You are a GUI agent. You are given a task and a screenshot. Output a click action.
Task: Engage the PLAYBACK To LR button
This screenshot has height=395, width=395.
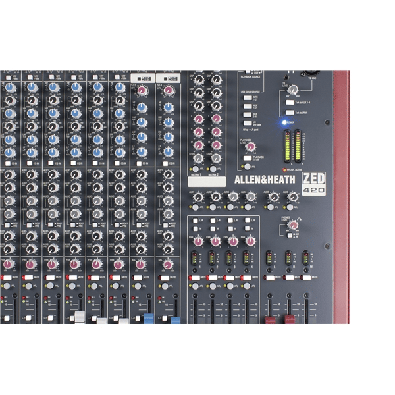click(x=248, y=158)
